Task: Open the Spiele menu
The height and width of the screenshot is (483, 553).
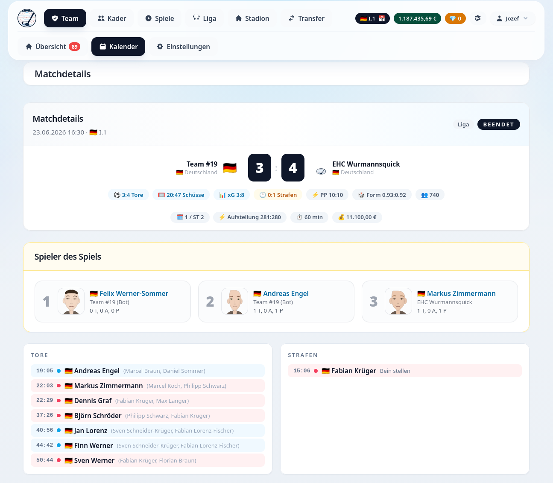Action: point(160,18)
